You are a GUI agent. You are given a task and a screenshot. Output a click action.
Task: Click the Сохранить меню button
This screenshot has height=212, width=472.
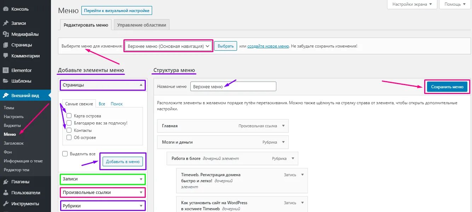(447, 87)
